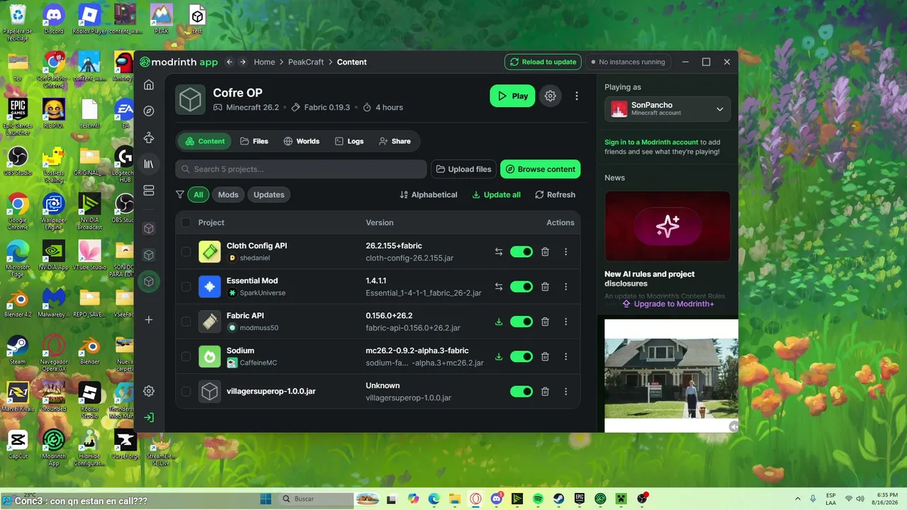This screenshot has width=907, height=510.
Task: Click the Search 5 projects field
Action: (301, 169)
